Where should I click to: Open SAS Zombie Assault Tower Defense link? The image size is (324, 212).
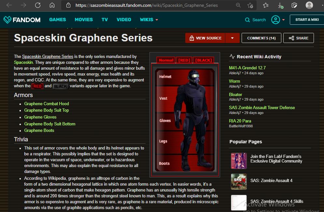tap(262, 108)
